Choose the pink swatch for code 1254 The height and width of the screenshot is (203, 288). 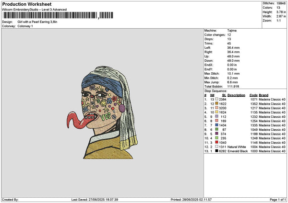217,121
